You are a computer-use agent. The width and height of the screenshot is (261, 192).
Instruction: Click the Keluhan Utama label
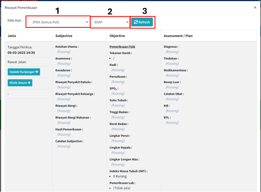point(67,47)
